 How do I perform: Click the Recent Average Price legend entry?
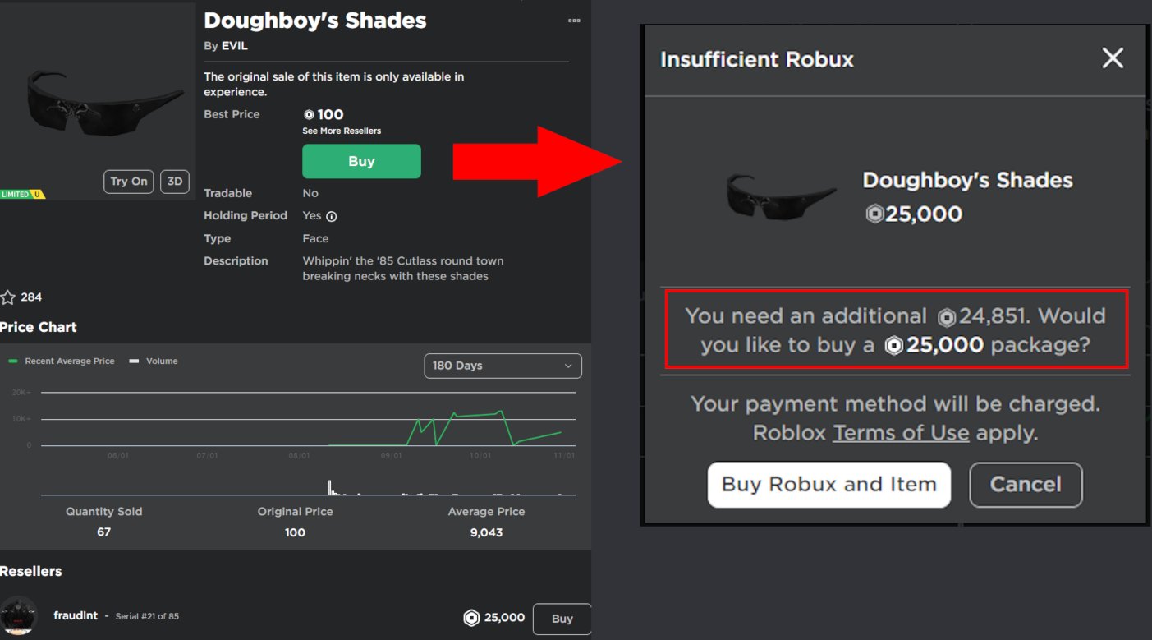coord(62,361)
